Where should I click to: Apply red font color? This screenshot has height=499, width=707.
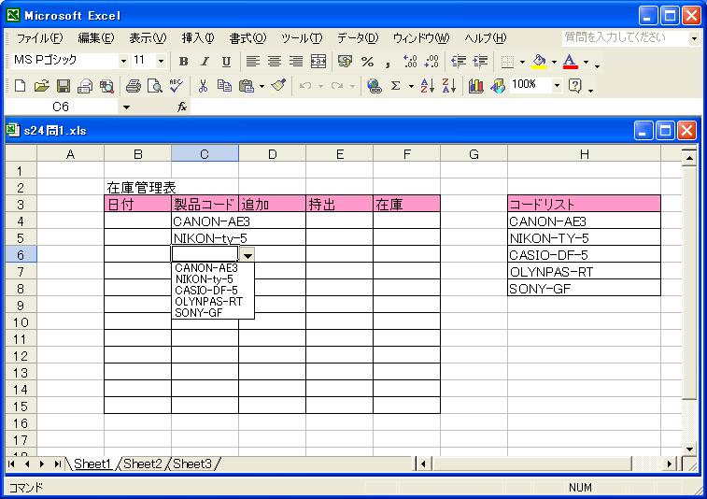[x=571, y=62]
